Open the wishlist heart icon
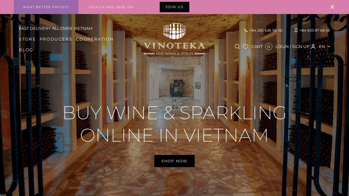 246,47
